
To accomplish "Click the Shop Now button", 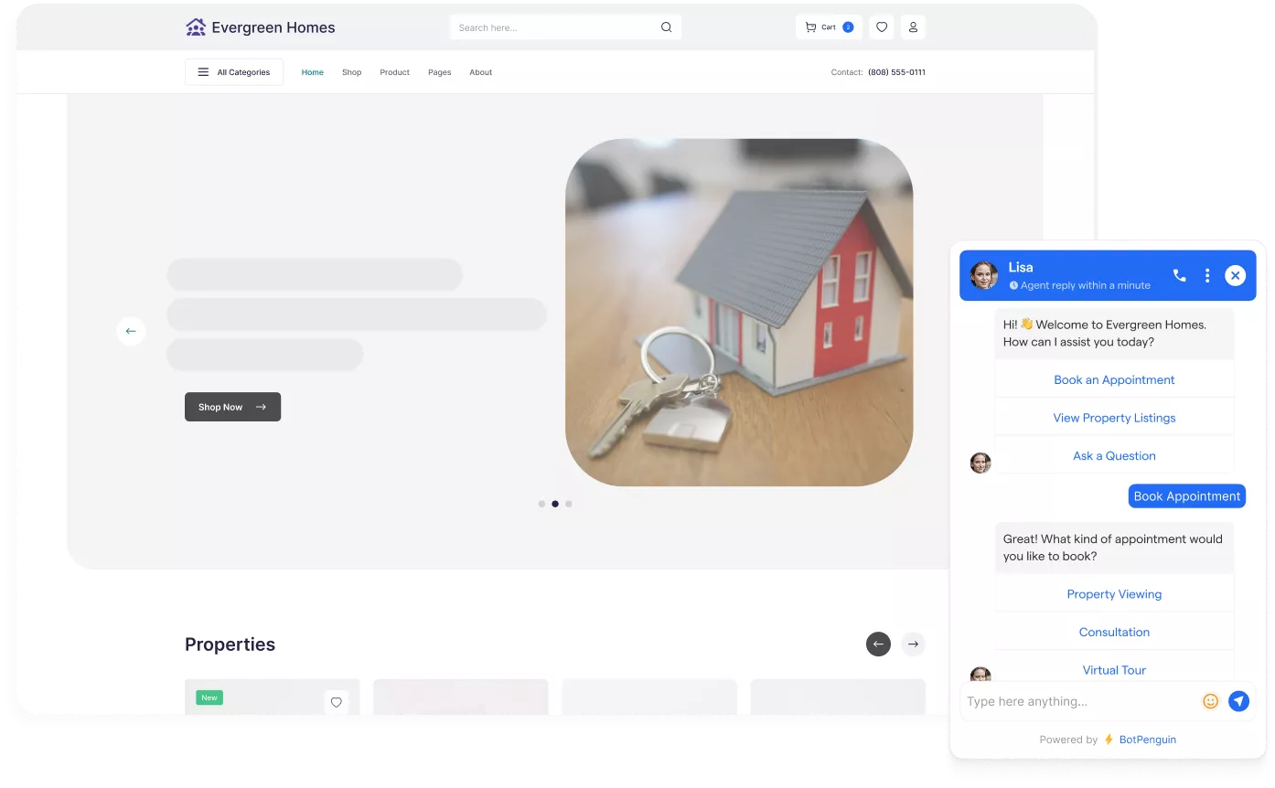I will click(232, 407).
